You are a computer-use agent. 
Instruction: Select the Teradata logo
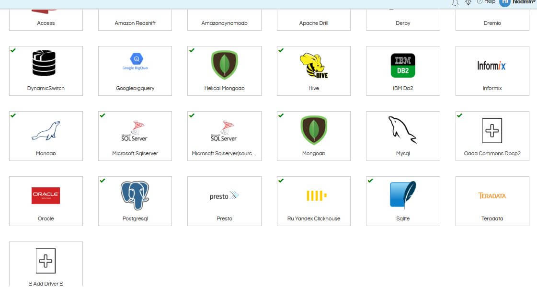pyautogui.click(x=492, y=196)
